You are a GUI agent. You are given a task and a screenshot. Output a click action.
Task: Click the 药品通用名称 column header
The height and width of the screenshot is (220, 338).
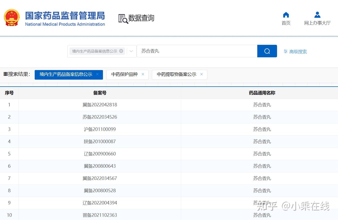pos(262,93)
